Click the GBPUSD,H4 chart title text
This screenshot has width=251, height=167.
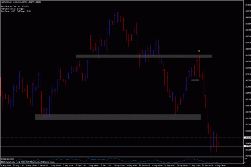(21, 2)
